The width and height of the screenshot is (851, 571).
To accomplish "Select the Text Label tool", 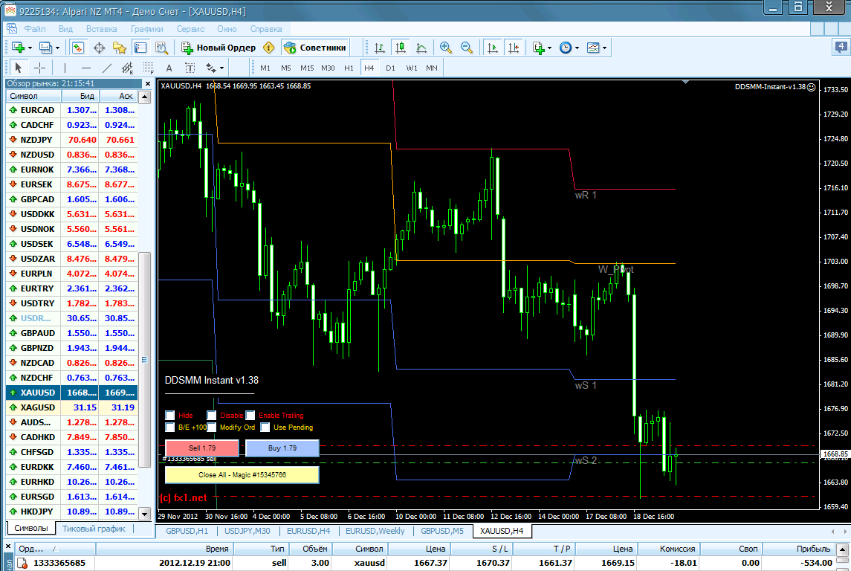I will point(190,68).
